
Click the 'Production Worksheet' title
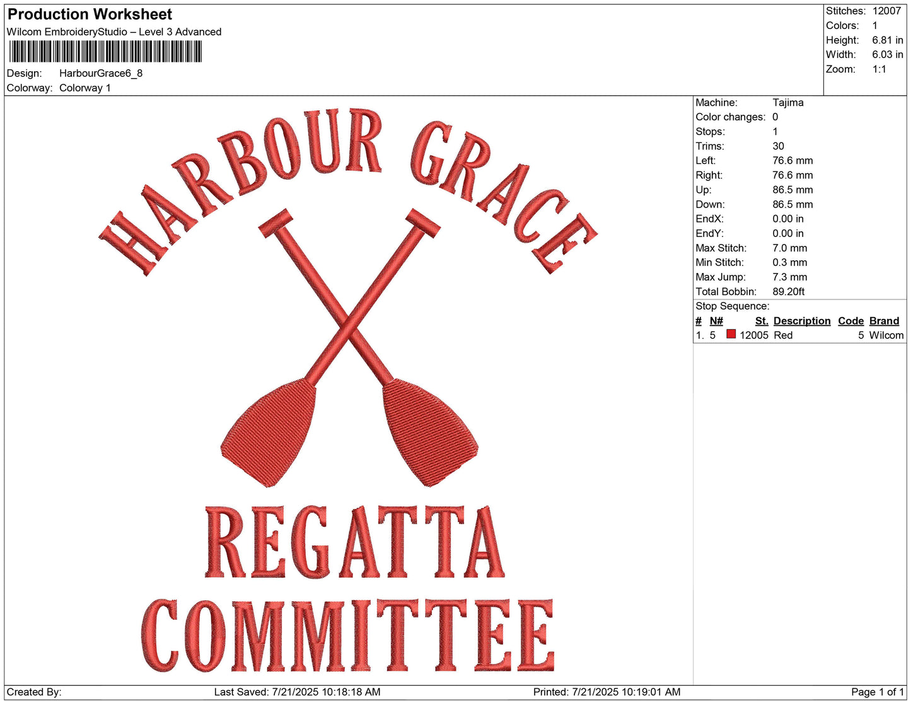(x=90, y=14)
